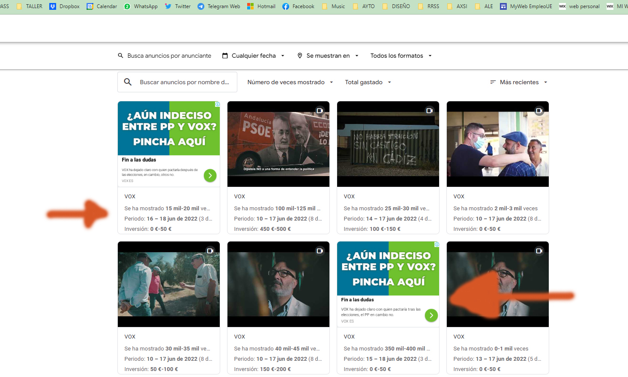Open the Facebook bookmark
The image size is (628, 377).
[298, 6]
